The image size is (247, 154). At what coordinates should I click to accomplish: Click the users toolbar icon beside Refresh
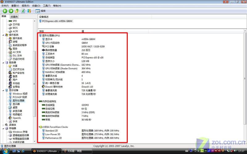(29, 11)
